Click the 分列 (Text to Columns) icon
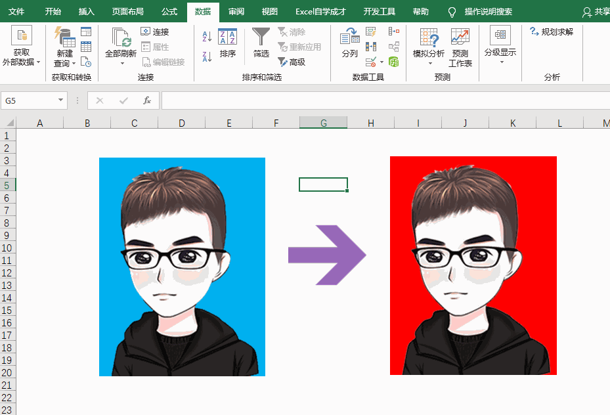This screenshot has width=610, height=415. 349,43
